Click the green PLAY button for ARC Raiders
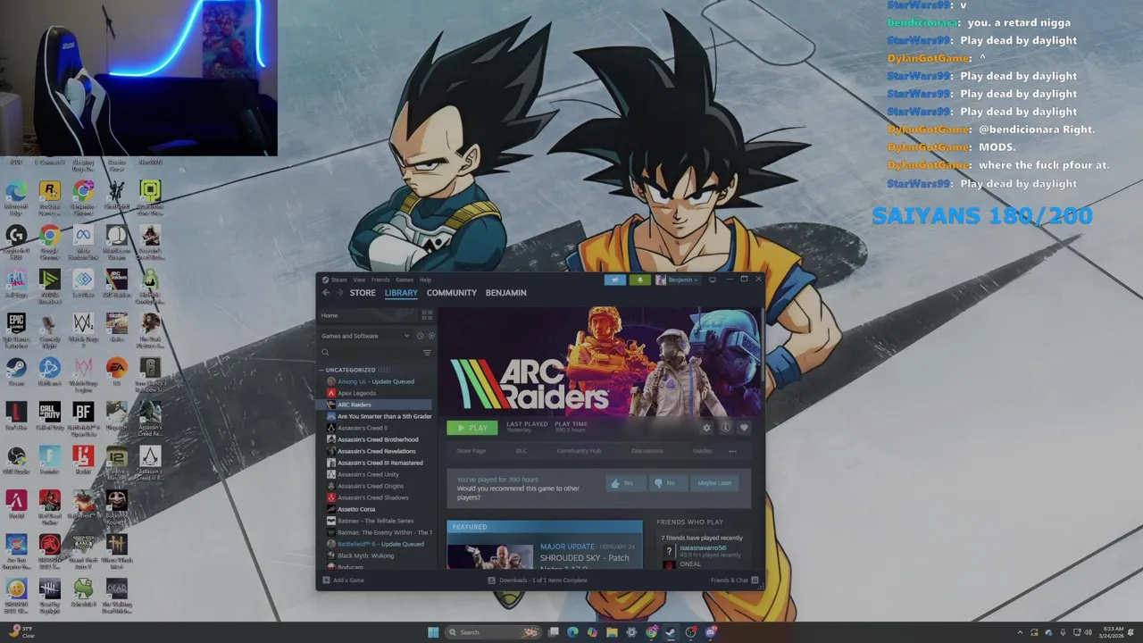 coord(471,428)
